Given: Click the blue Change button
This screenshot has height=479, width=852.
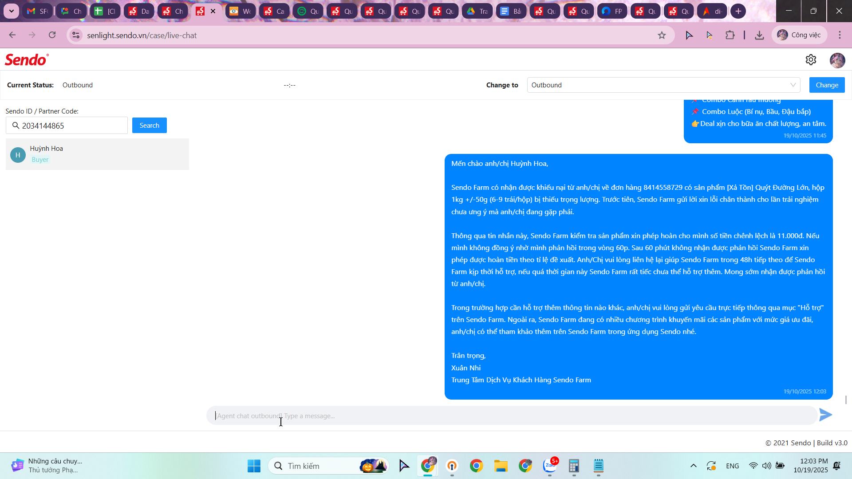Looking at the screenshot, I should pos(827,85).
